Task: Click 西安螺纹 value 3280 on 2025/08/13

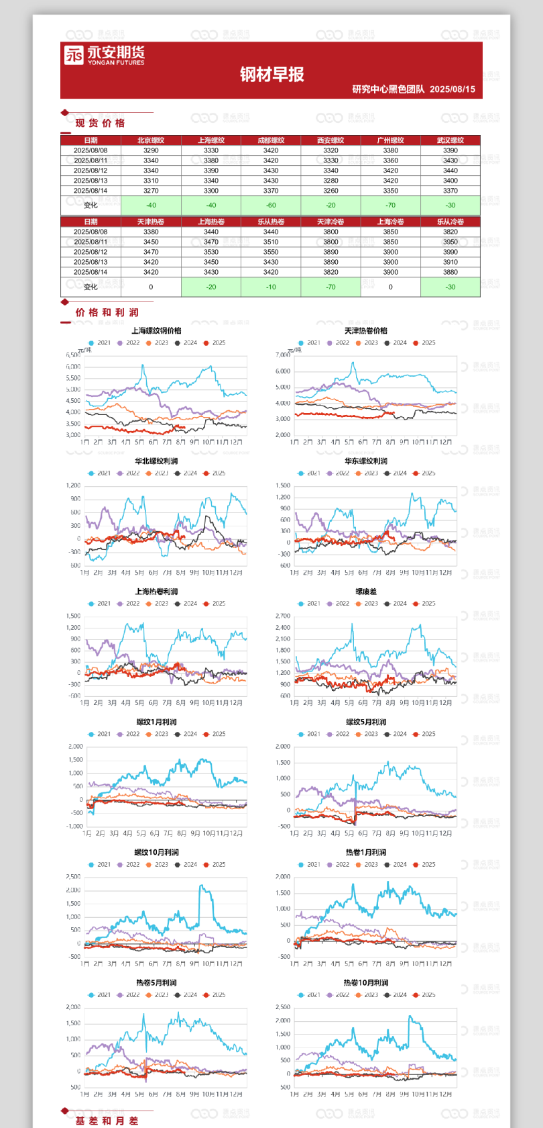Action: click(x=330, y=181)
